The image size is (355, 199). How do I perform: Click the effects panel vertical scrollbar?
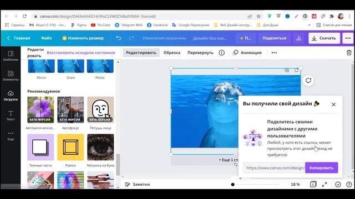tap(118, 165)
